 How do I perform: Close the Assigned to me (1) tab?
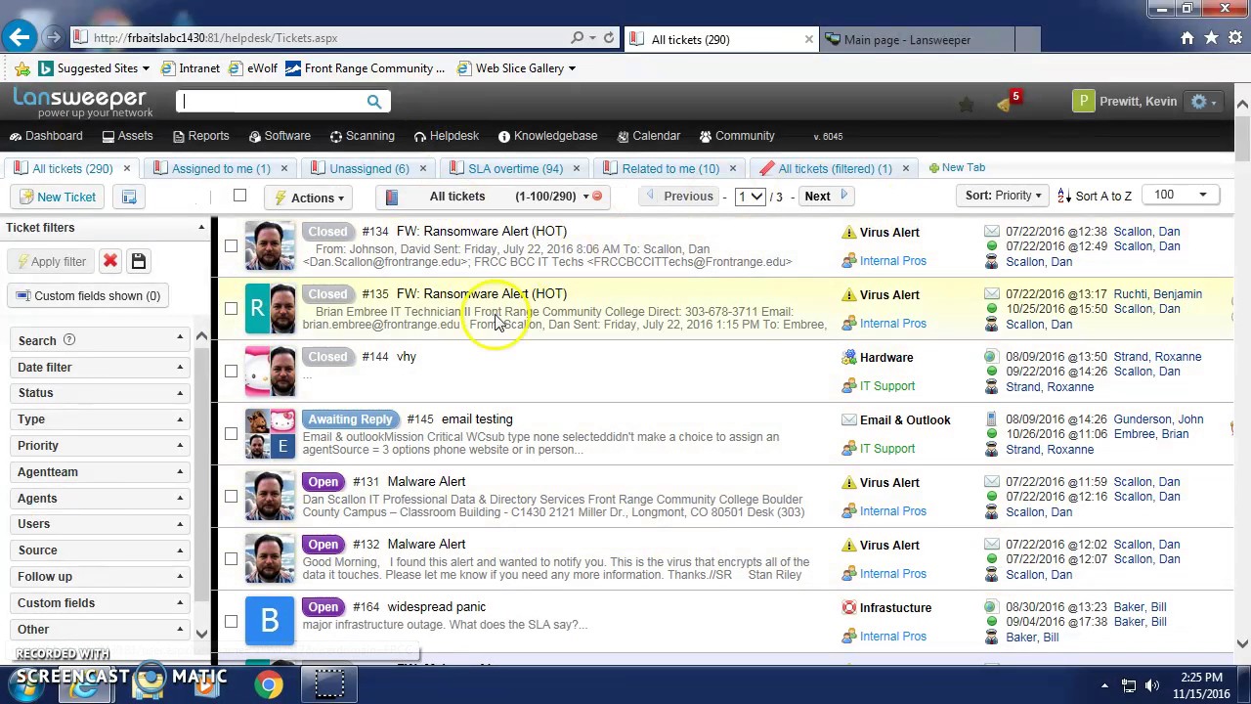pos(283,168)
